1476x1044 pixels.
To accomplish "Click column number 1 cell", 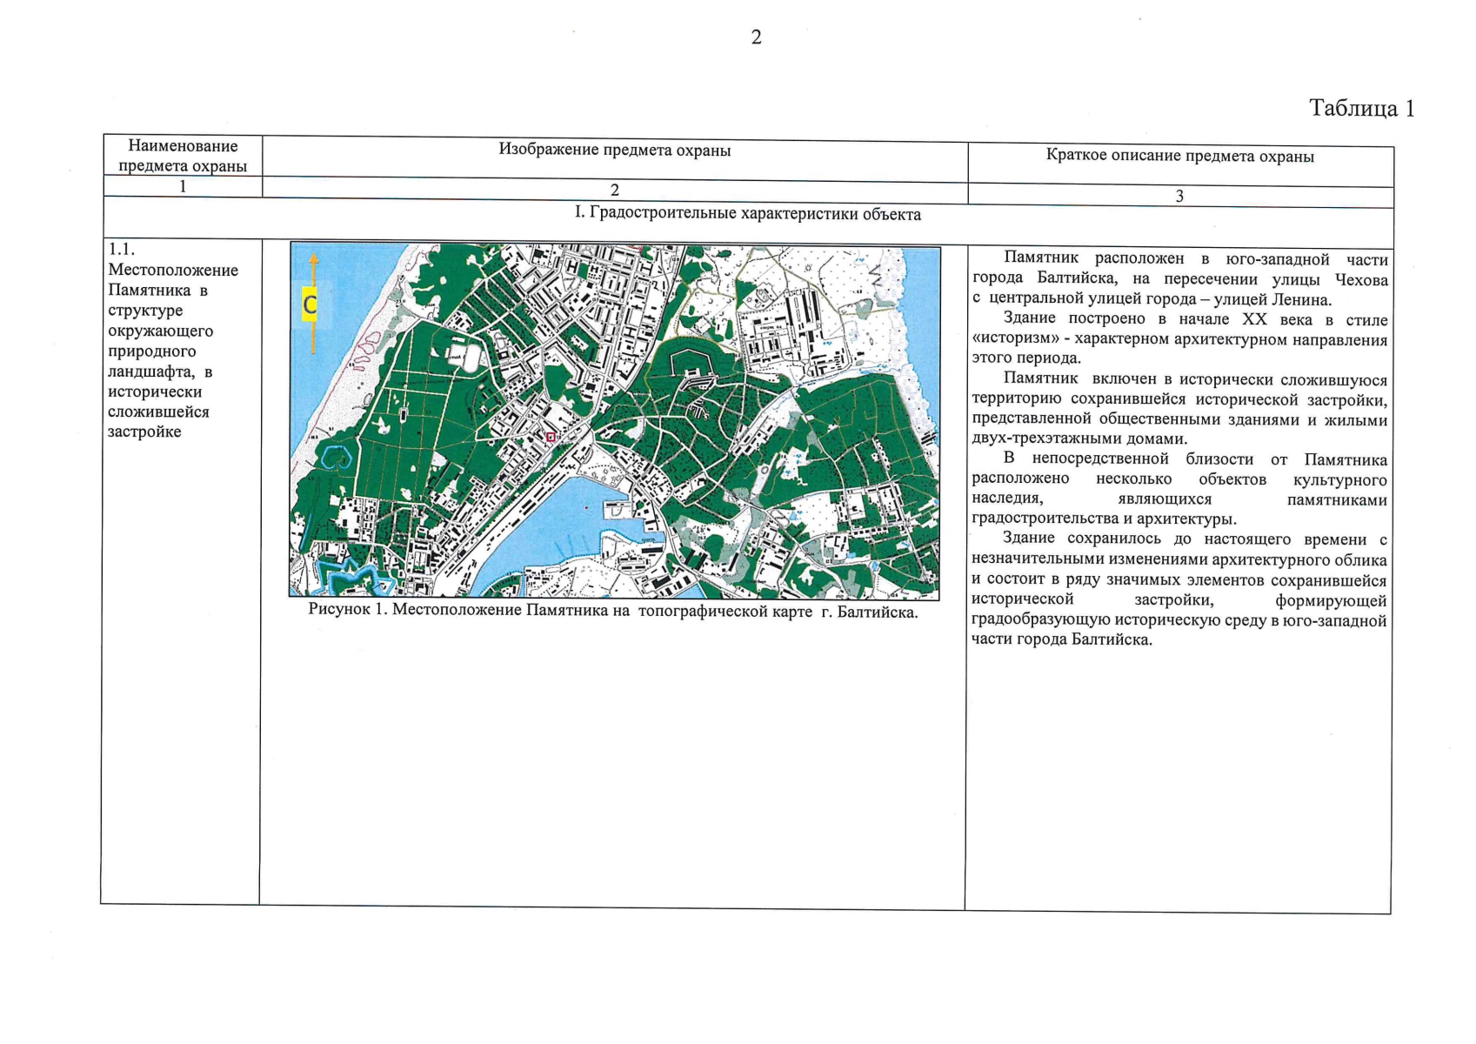I will point(183,186).
